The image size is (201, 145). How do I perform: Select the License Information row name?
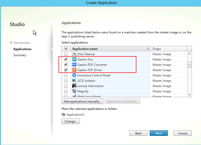point(91,86)
